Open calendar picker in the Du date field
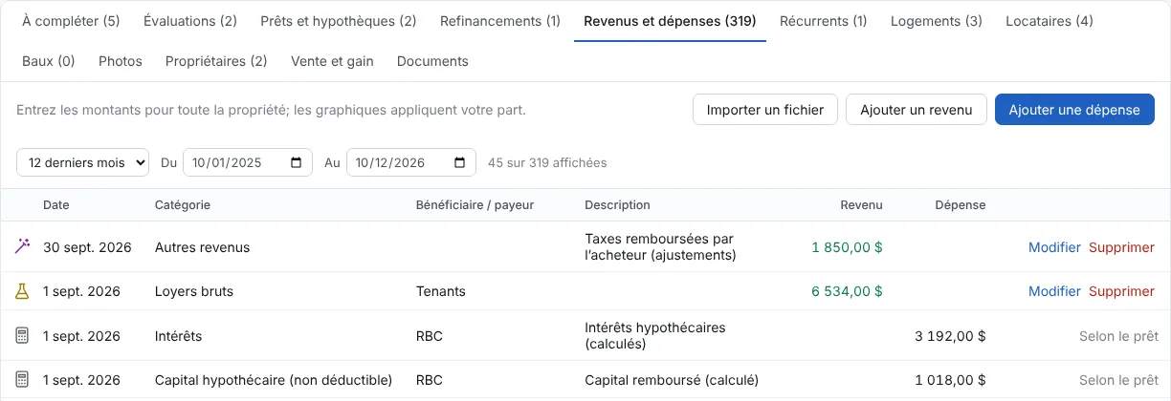The height and width of the screenshot is (401, 1171). pos(296,162)
